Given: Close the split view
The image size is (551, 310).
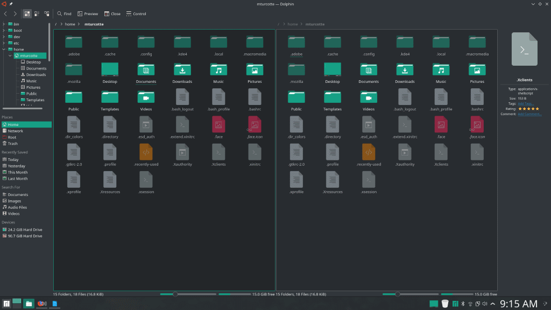Looking at the screenshot, I should pyautogui.click(x=112, y=13).
